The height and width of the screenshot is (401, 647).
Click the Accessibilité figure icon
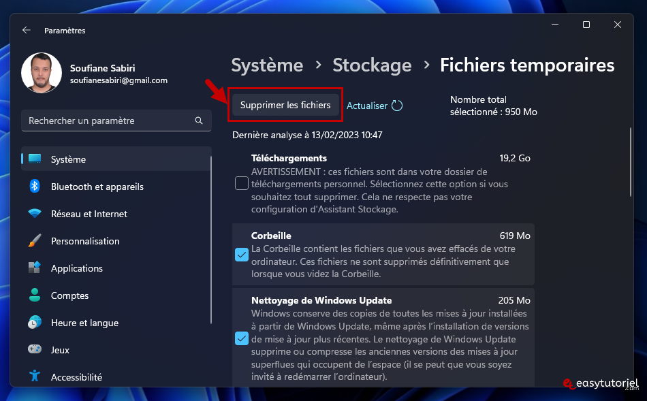pyautogui.click(x=35, y=376)
